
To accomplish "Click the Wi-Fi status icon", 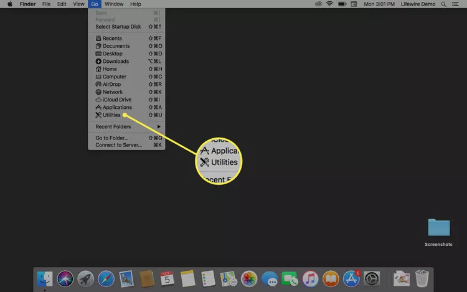I will (x=329, y=4).
